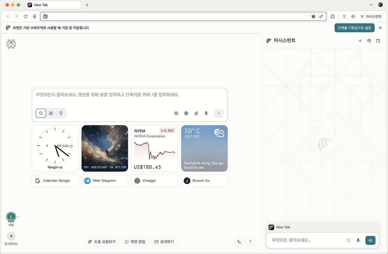
Task: Open the extensions puzzle icon
Action: [333, 16]
